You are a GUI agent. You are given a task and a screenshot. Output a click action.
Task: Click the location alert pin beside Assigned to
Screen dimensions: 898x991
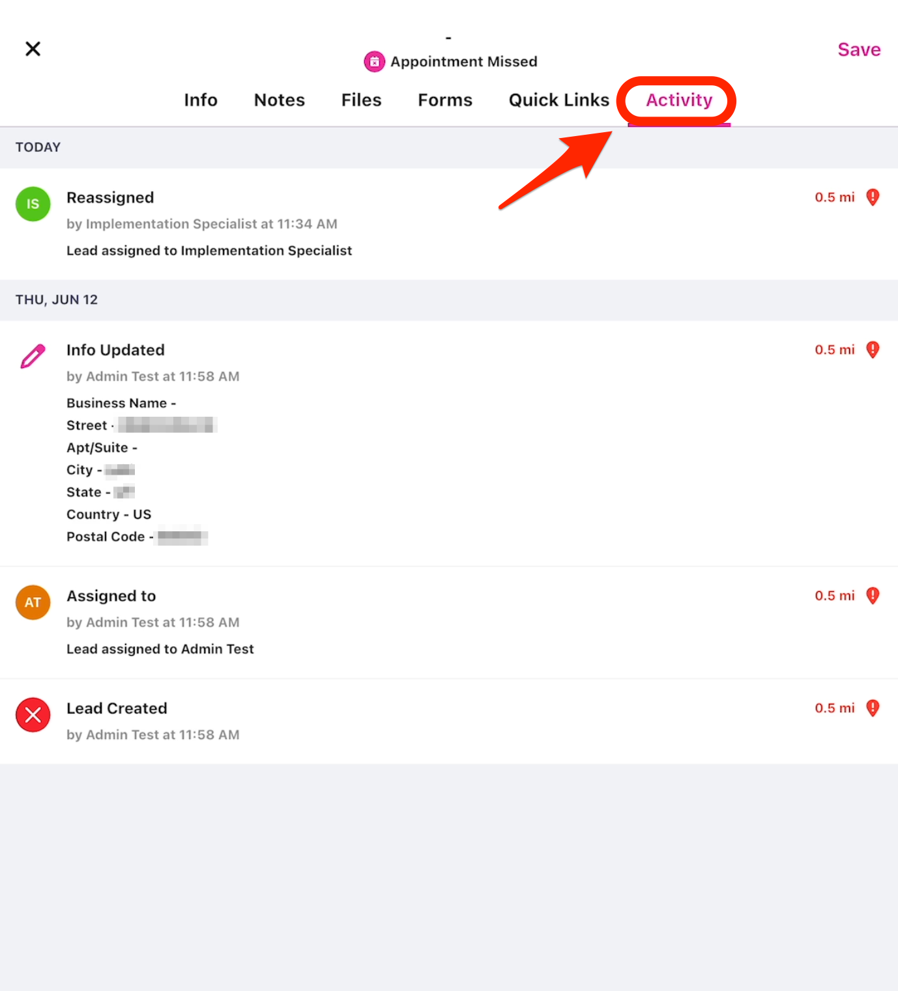(873, 596)
